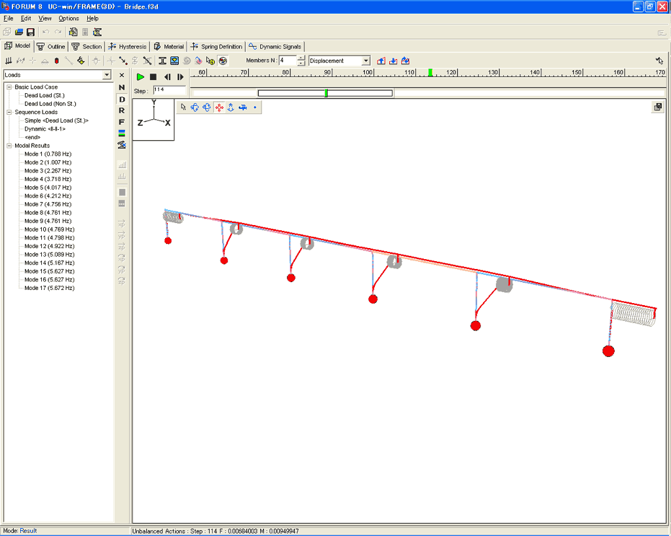This screenshot has height=536, width=671.
Task: Open the Loads dropdown list
Action: point(107,75)
